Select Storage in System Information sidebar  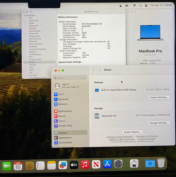pos(33,75)
